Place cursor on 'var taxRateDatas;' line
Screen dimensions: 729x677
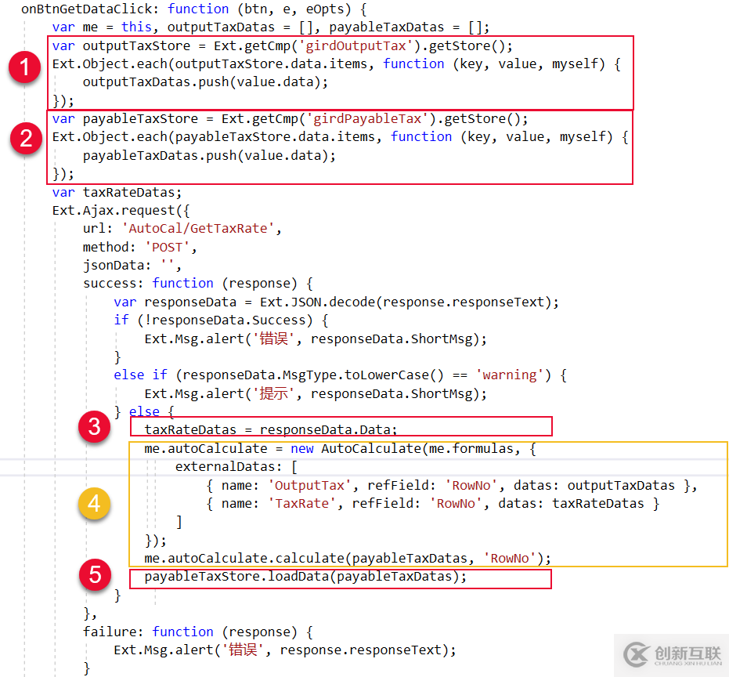coord(117,192)
